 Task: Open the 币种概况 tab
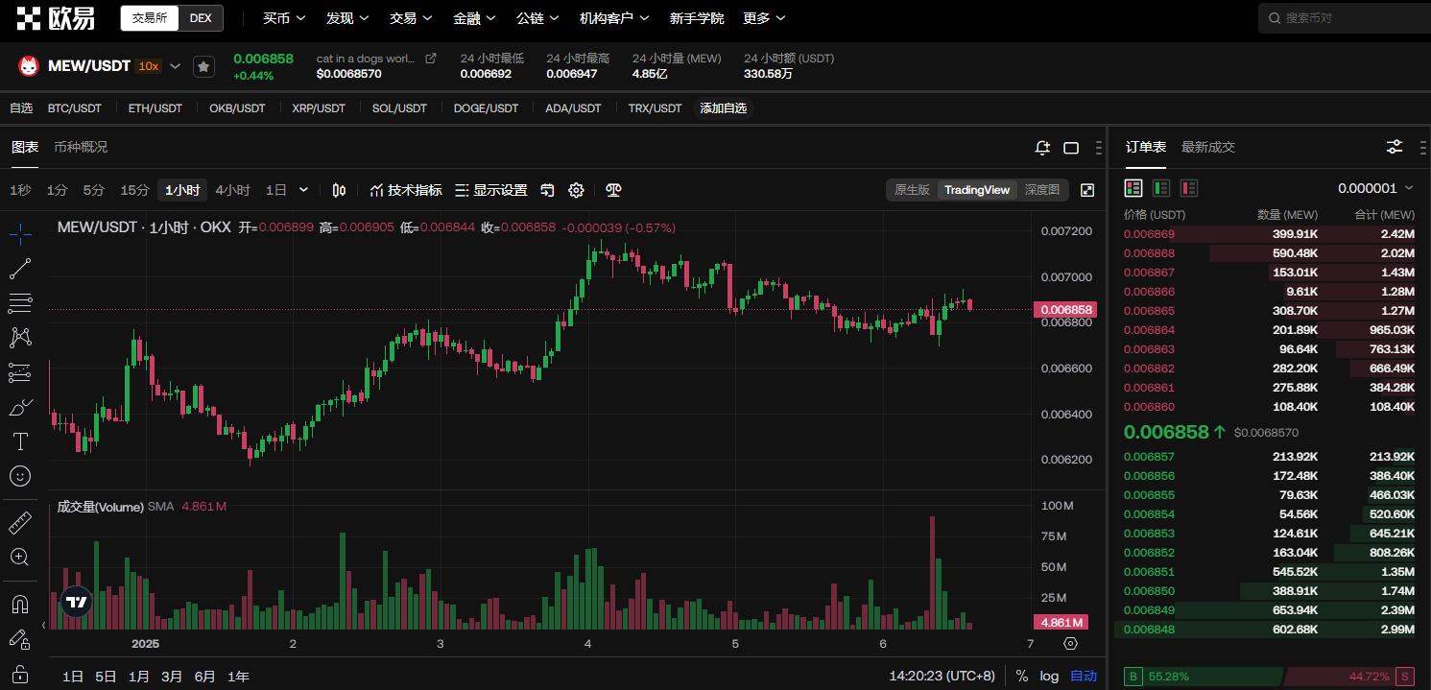click(81, 147)
